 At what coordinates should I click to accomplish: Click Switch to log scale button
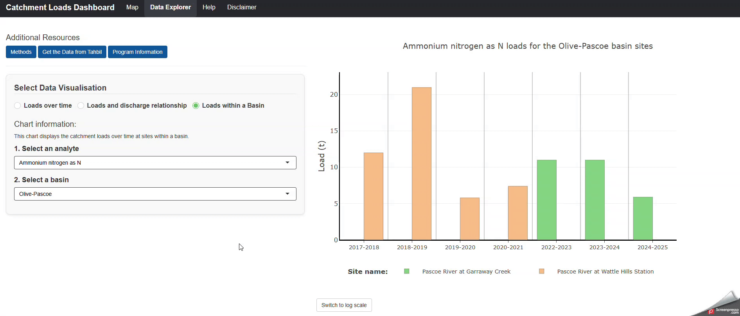coord(344,305)
